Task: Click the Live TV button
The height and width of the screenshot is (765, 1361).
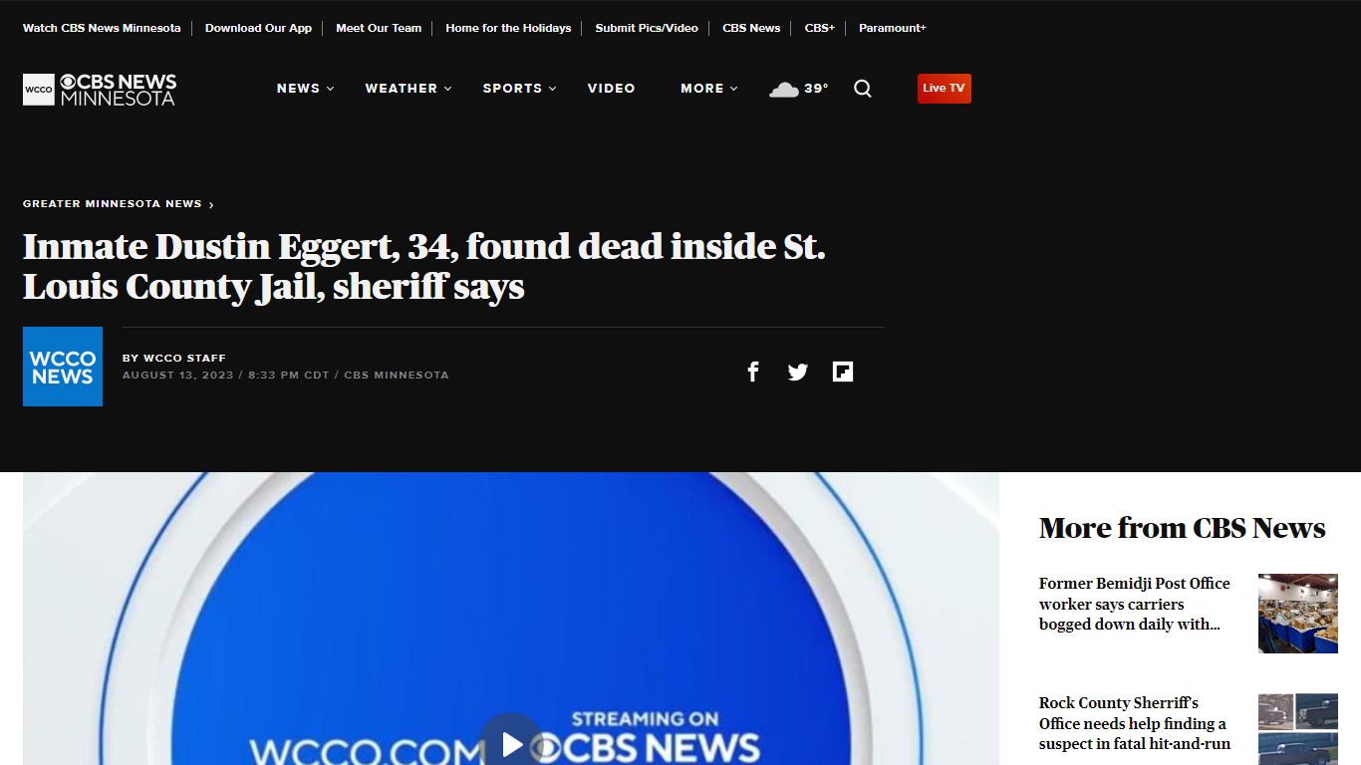Action: click(944, 88)
